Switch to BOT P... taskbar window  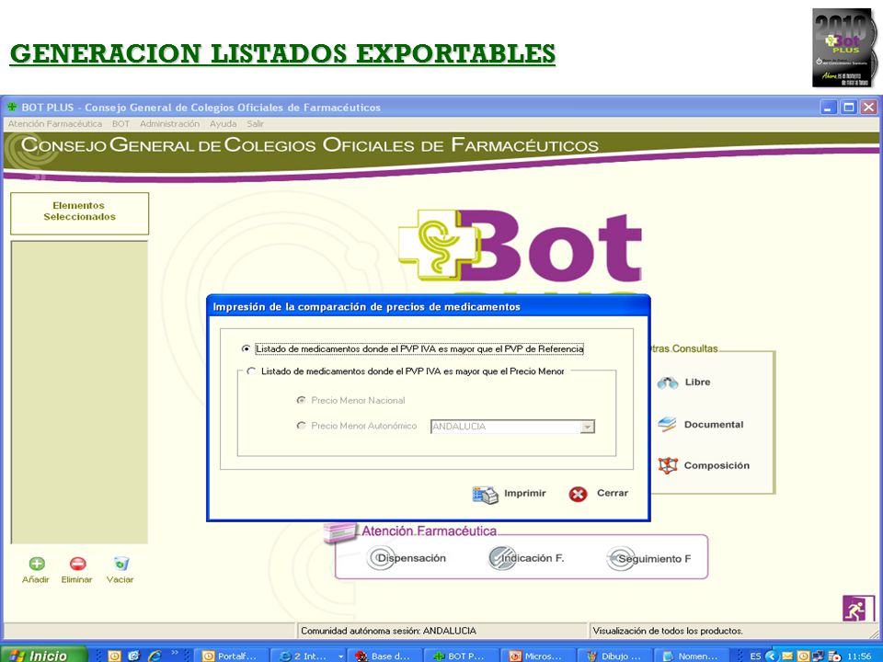(463, 656)
